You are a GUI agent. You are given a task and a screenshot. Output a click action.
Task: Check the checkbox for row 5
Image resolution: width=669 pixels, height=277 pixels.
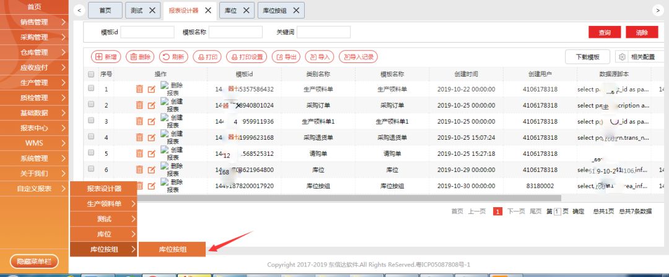point(91,153)
